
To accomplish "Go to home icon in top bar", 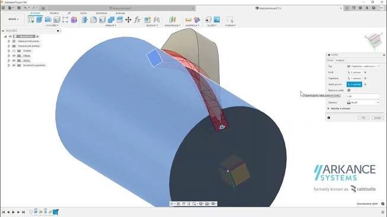I will pos(43,8).
